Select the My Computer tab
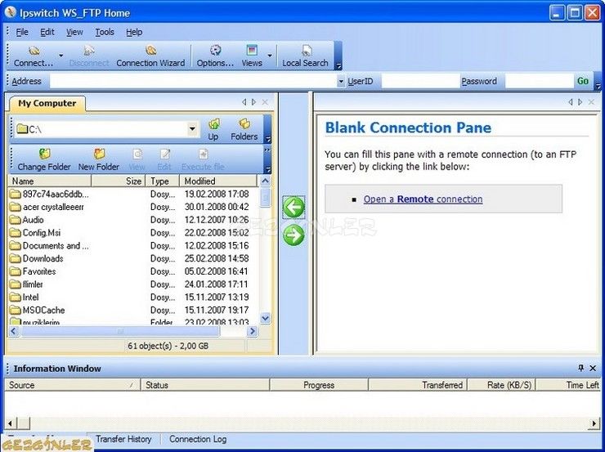605x452 pixels. click(47, 103)
